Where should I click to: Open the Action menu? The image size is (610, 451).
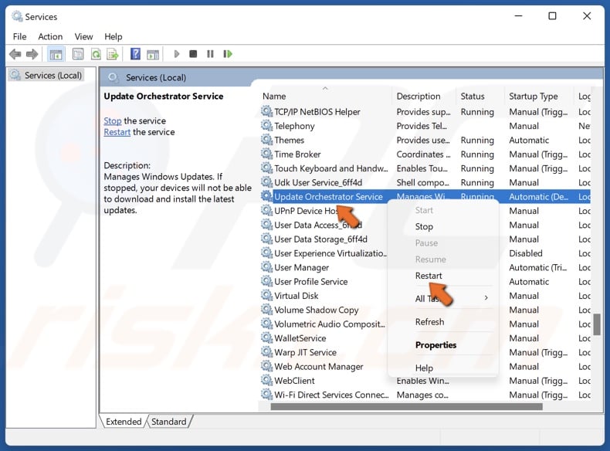point(50,36)
